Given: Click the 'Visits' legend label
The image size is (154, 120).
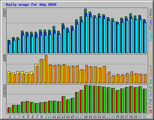Looking at the screenshot, I should (151, 59).
